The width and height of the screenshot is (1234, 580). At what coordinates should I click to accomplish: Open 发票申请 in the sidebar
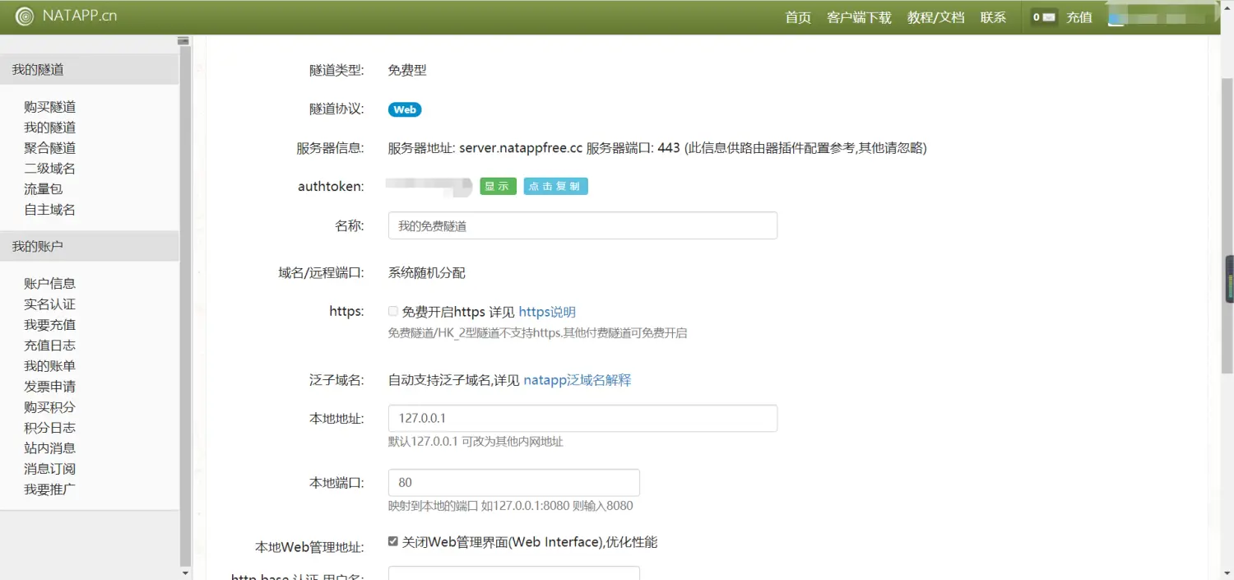point(50,387)
